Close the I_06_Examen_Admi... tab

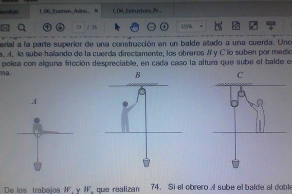(x=96, y=11)
